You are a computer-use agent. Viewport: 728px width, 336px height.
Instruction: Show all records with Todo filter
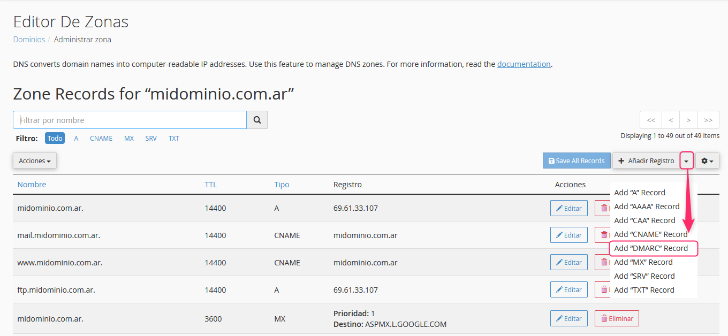tap(55, 138)
